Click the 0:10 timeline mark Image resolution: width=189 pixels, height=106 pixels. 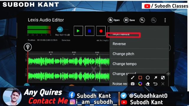51,52
